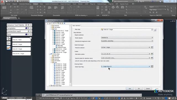The width and height of the screenshot is (177, 100).
Task: Select Parts A3-A1 - Single in the tree
Action: click(x=61, y=49)
